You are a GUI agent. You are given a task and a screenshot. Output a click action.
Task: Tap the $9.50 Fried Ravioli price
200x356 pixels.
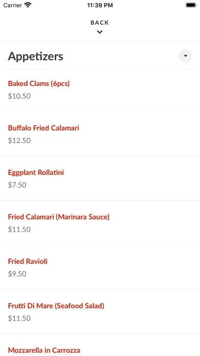tap(17, 274)
